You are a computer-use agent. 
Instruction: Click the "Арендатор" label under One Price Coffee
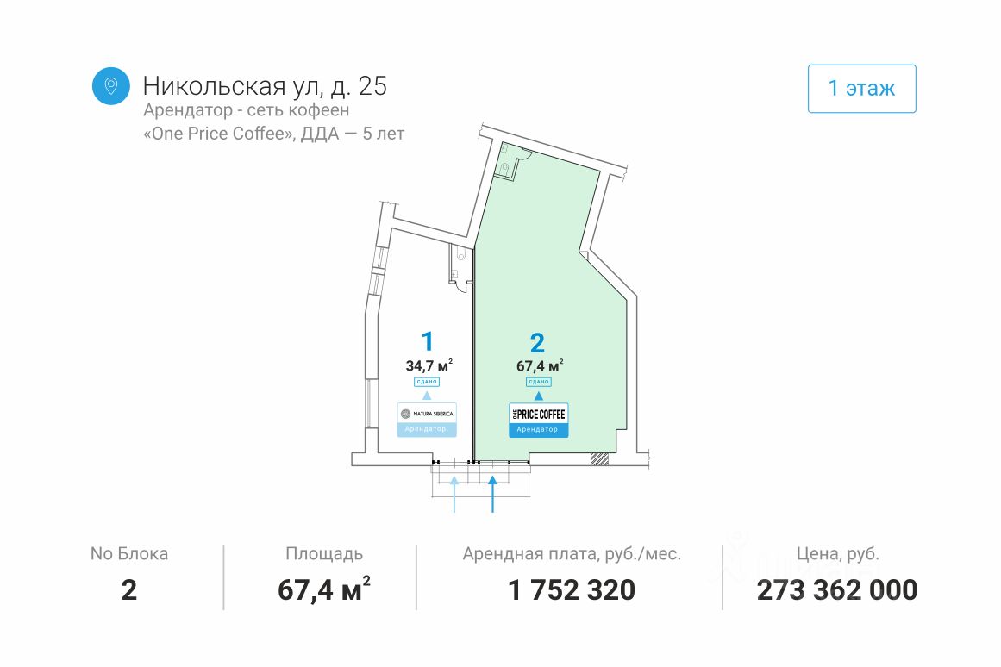(x=538, y=429)
